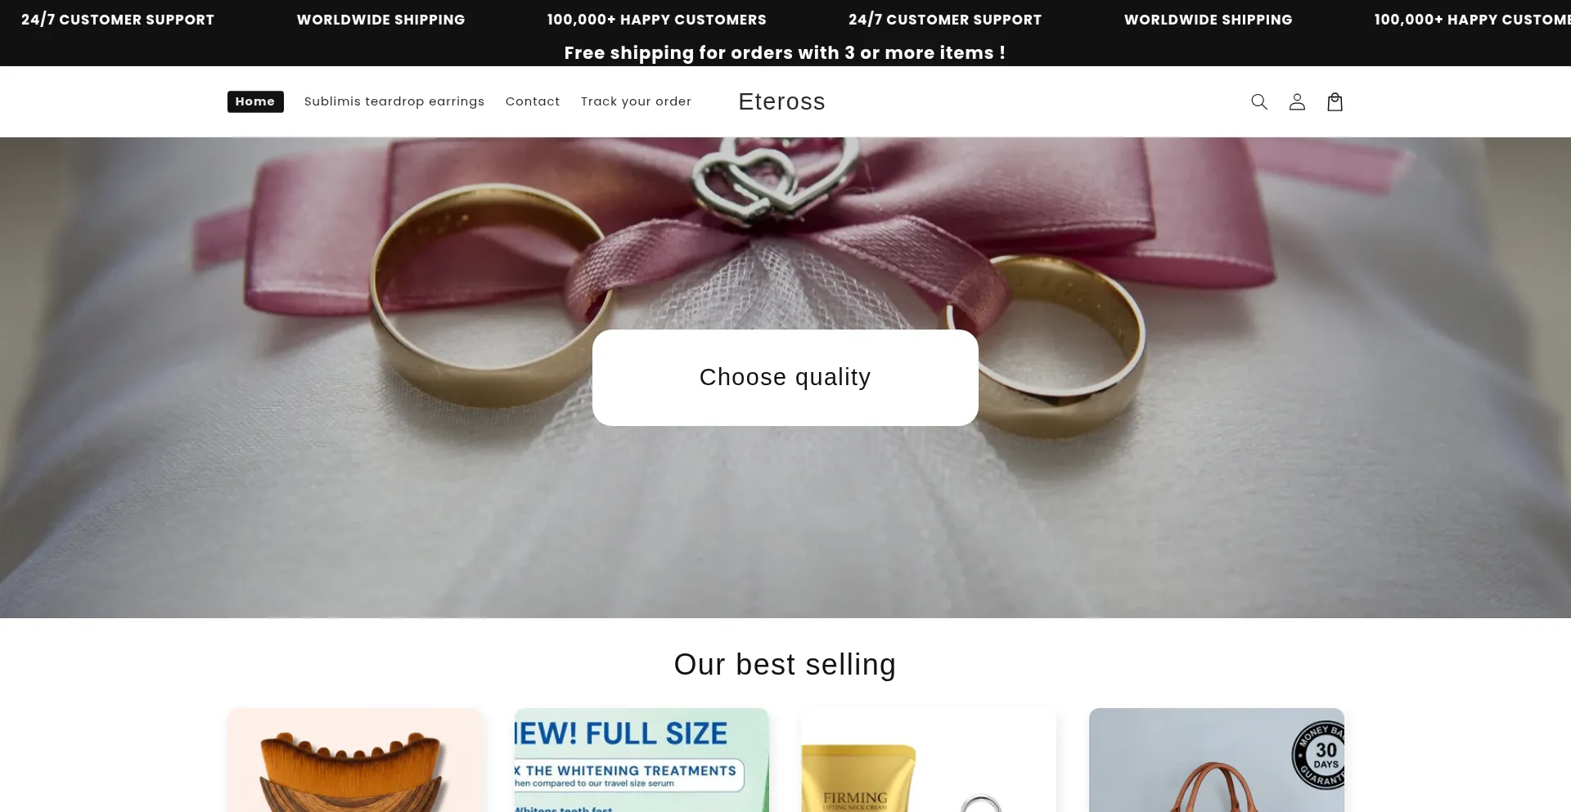
Task: Open Sublimis teardrop earrings menu link
Action: 394,101
